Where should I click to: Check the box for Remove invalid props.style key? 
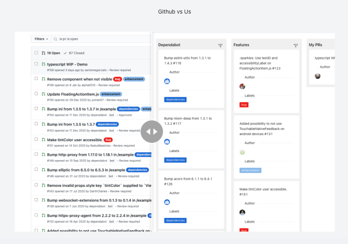tap(36, 185)
